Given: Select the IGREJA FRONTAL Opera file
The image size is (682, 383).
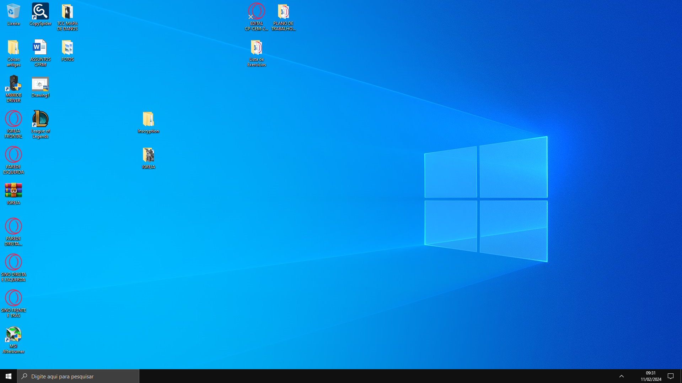Looking at the screenshot, I should [x=13, y=125].
